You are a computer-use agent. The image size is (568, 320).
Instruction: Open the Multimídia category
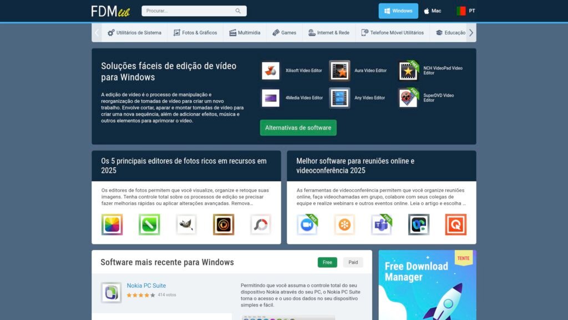(245, 33)
